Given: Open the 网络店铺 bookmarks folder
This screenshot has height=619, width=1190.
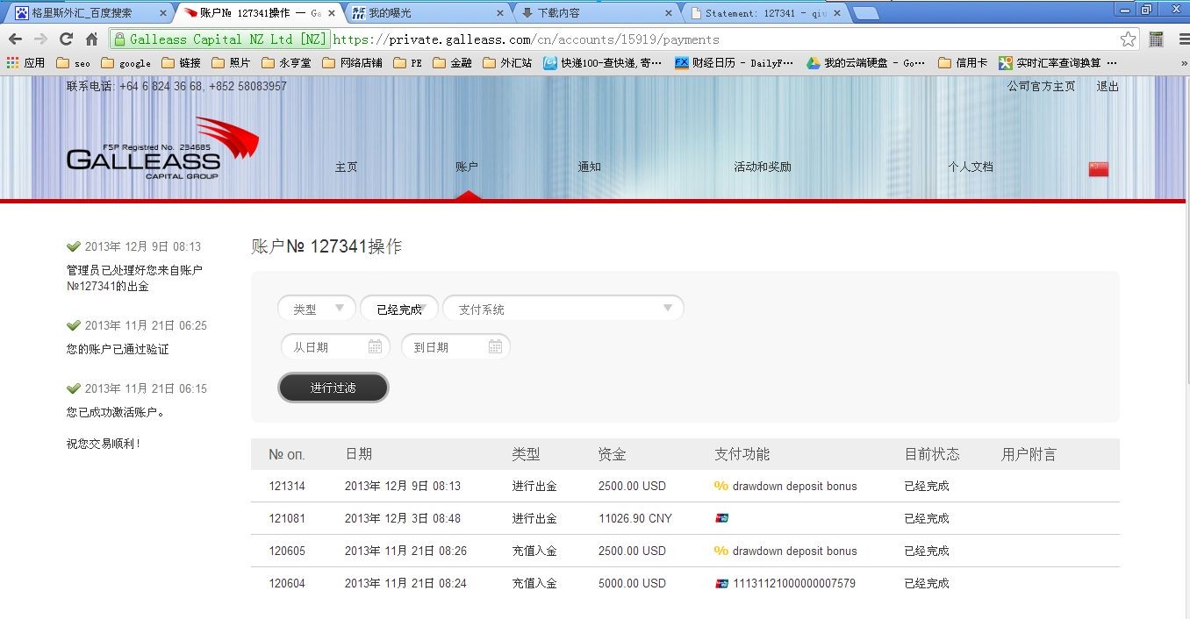Looking at the screenshot, I should tap(352, 63).
